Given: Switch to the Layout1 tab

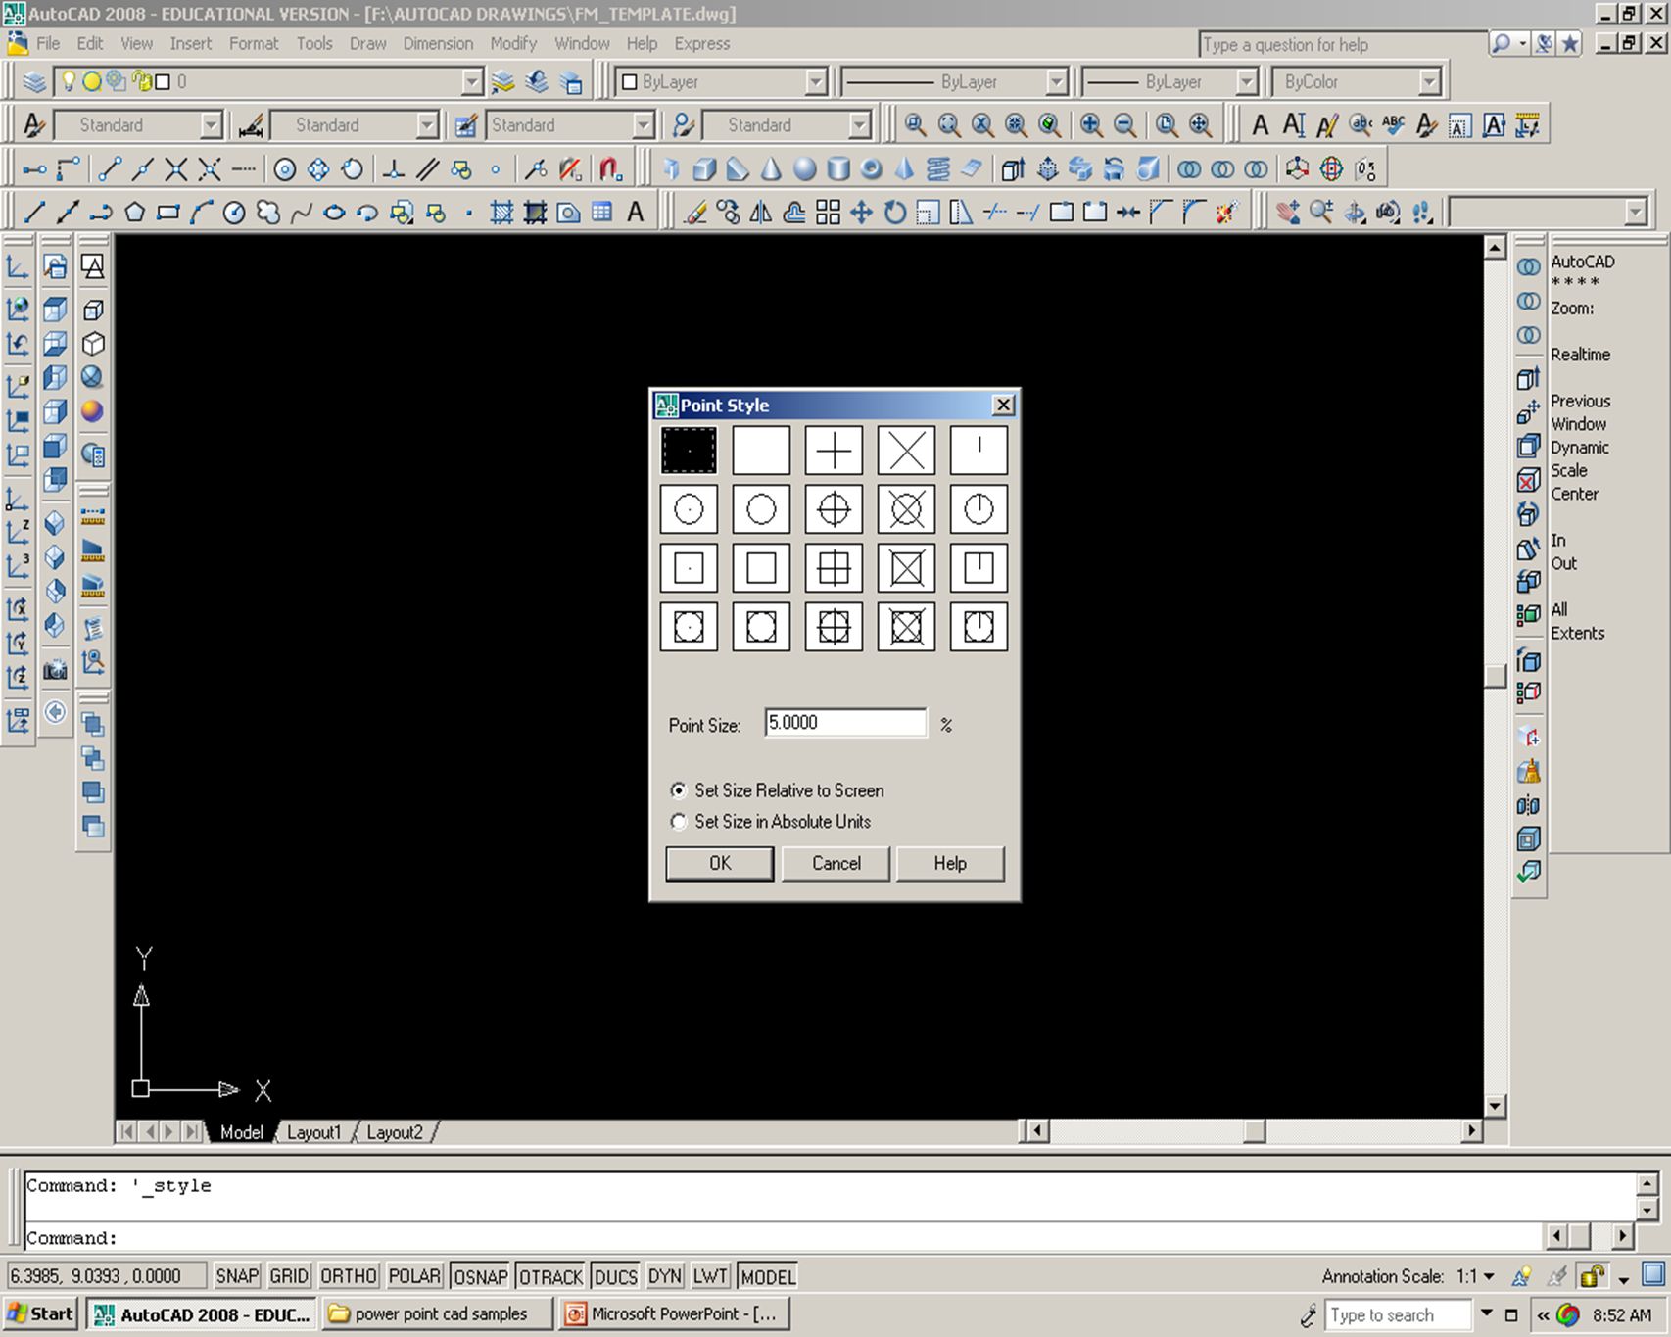Looking at the screenshot, I should tap(313, 1132).
